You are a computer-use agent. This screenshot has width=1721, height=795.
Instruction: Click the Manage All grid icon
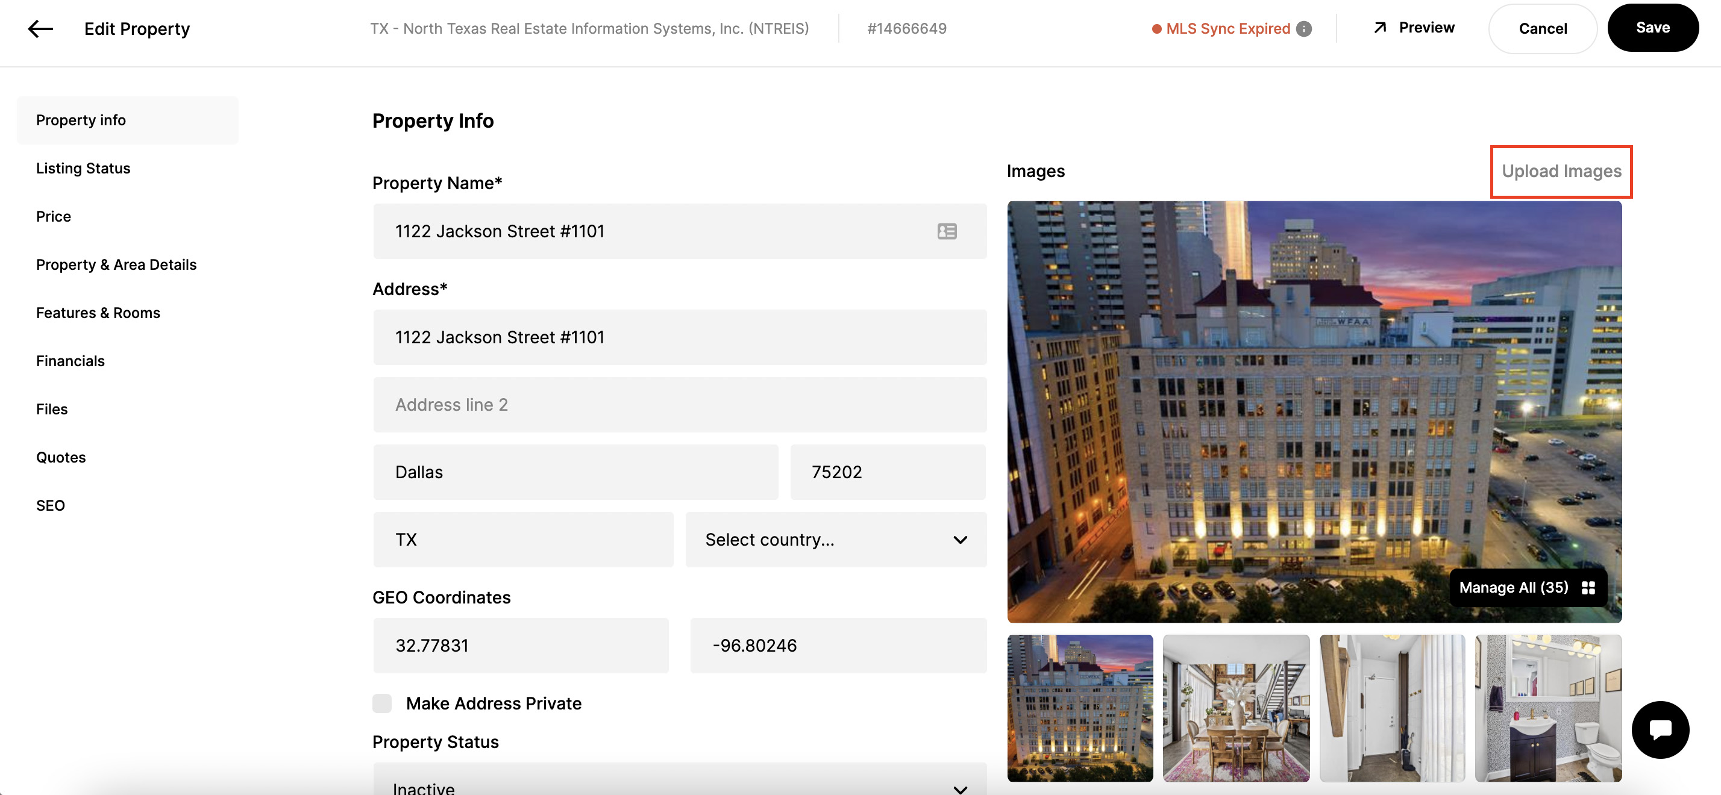pos(1588,587)
